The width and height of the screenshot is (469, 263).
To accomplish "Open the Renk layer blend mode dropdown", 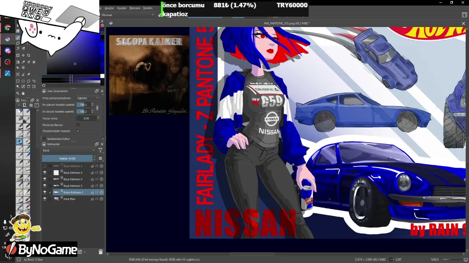I will [69, 150].
